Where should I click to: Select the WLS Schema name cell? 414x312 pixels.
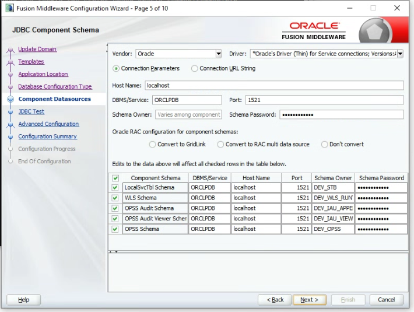[155, 198]
